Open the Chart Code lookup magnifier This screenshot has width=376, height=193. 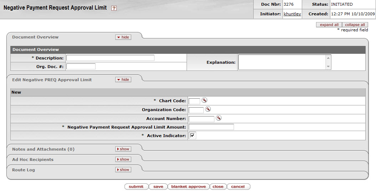[x=204, y=100]
